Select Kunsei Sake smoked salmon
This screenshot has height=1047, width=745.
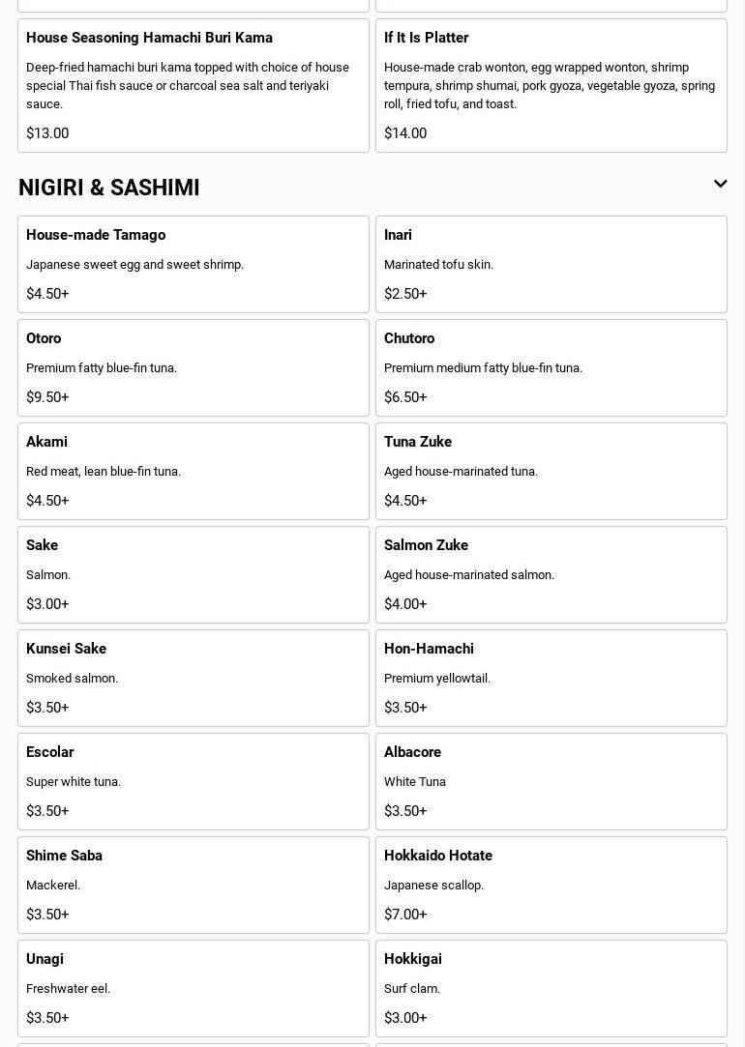point(193,678)
